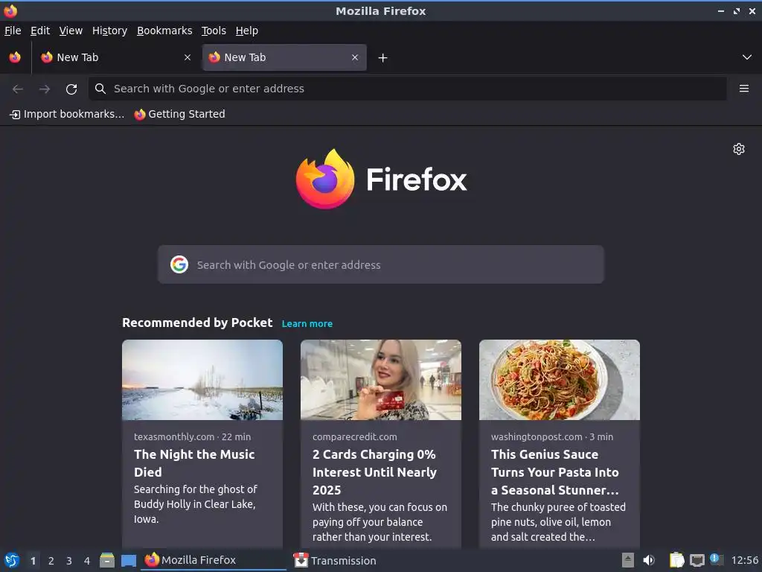Click the 12:56 clock
Image resolution: width=762 pixels, height=572 pixels.
(x=744, y=560)
